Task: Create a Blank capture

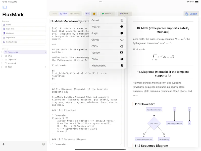Action: point(24,25)
